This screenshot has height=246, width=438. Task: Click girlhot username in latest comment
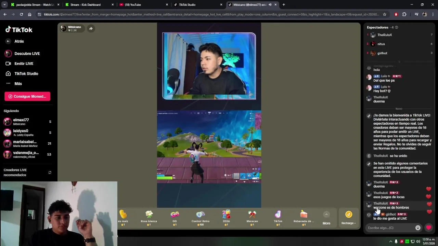390,214
